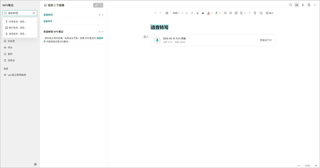
Task: Open the font color dropdown arrow
Action: [x=212, y=13]
